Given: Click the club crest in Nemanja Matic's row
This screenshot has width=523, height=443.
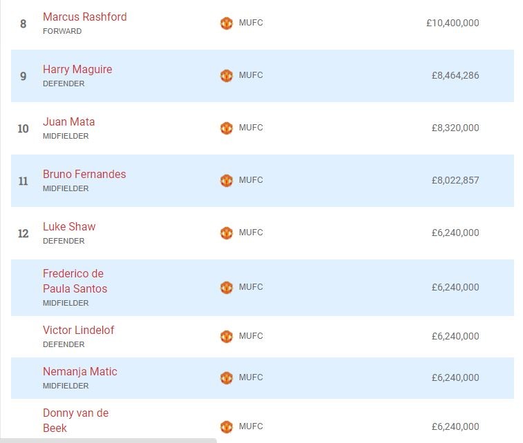Looking at the screenshot, I should click(x=227, y=378).
